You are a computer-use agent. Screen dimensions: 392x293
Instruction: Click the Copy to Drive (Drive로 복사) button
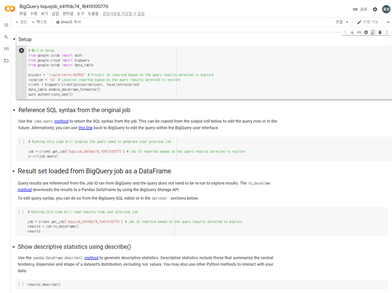pos(68,22)
